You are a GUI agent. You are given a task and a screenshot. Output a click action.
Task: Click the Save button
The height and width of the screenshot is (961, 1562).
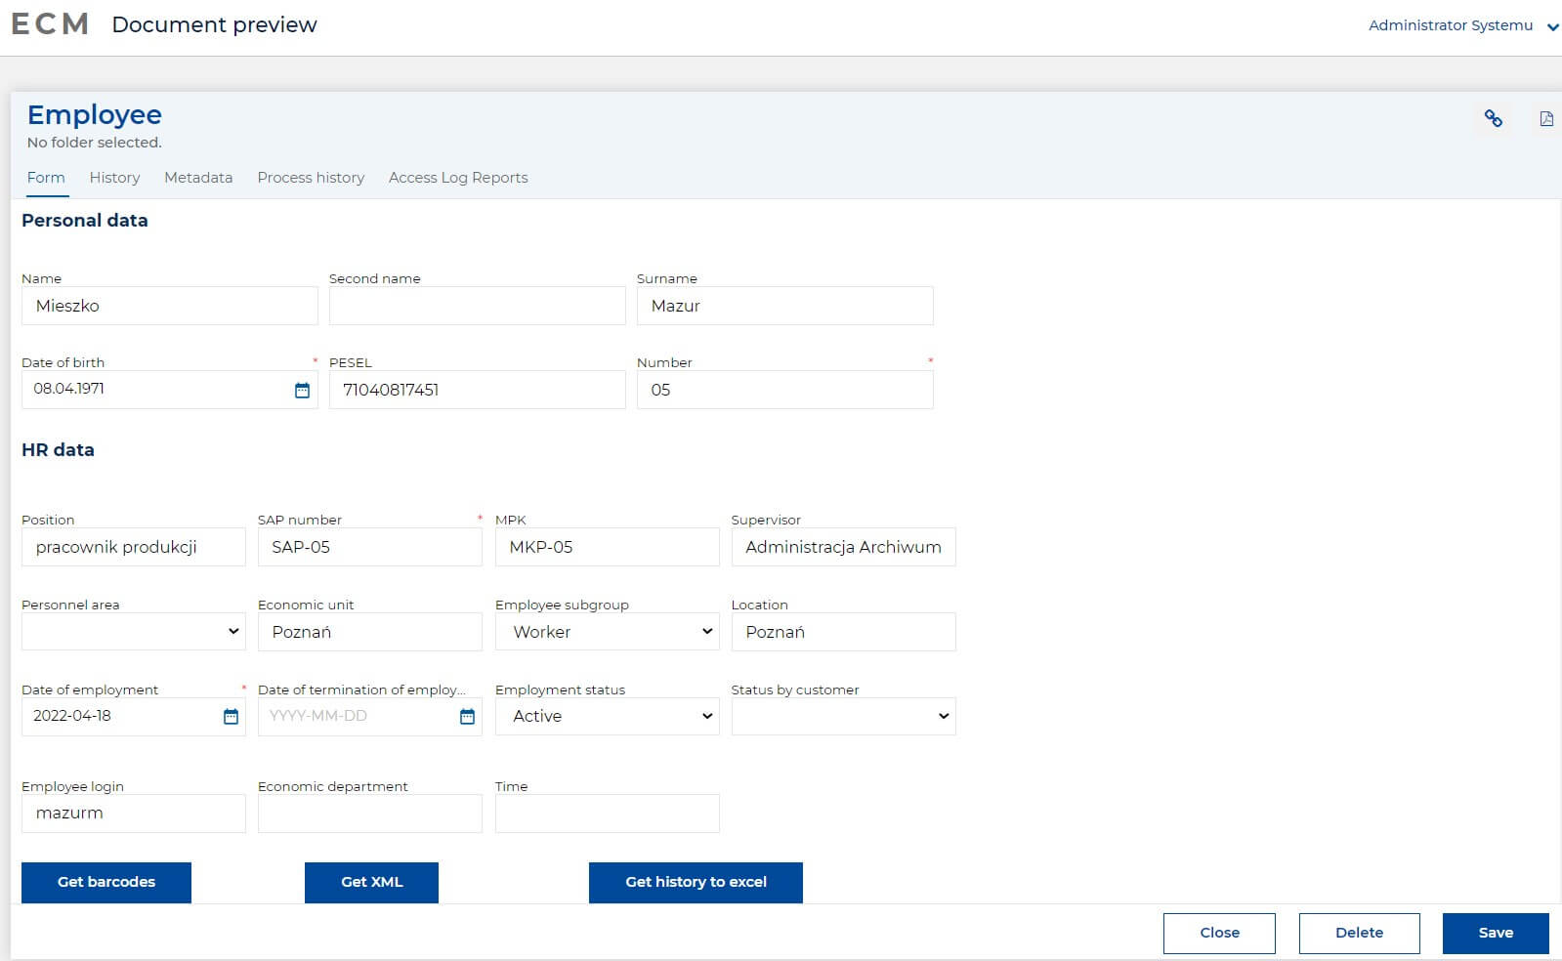point(1496,933)
